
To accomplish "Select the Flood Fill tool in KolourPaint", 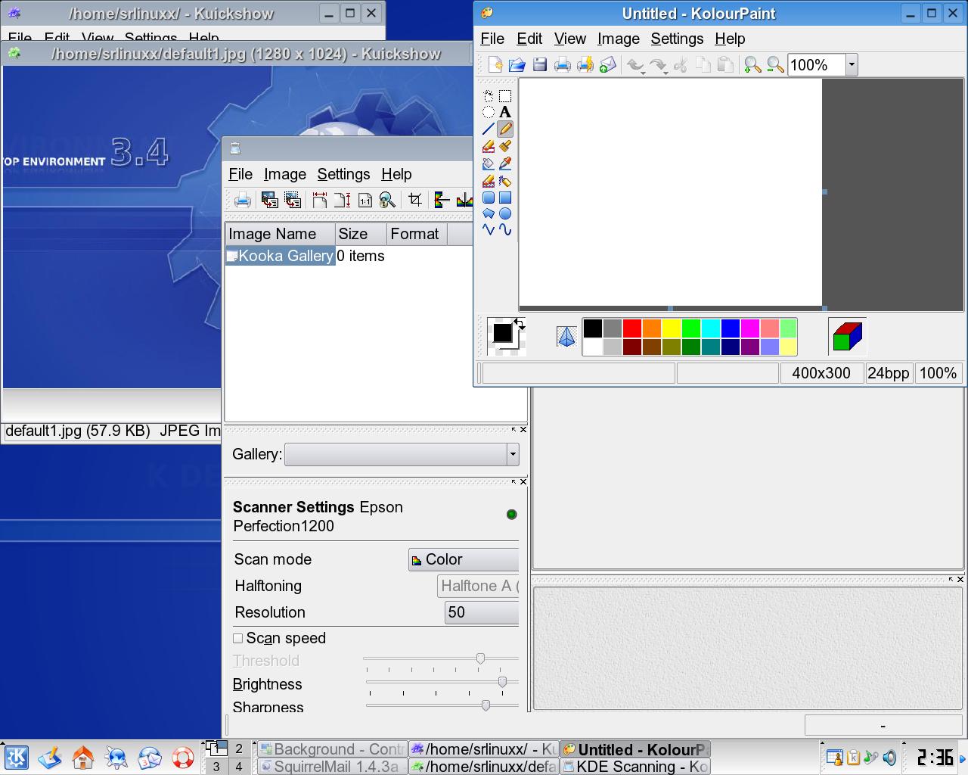I will [489, 163].
